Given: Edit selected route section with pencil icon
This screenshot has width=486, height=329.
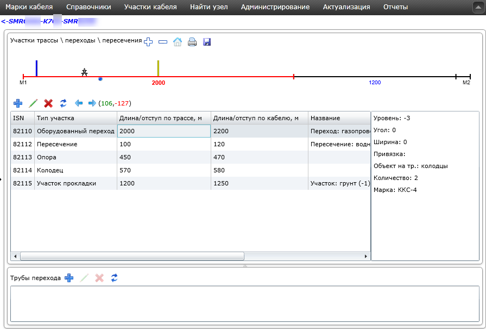Looking at the screenshot, I should 33,103.
